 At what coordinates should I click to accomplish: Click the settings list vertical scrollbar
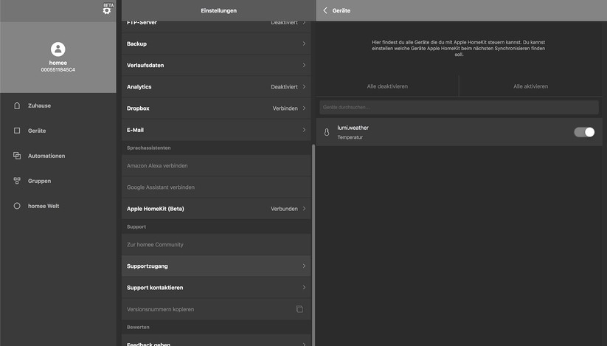[313, 245]
